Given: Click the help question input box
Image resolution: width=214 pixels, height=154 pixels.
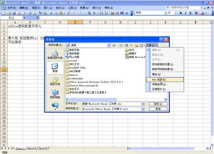Looking at the screenshot, I should (x=183, y=8).
